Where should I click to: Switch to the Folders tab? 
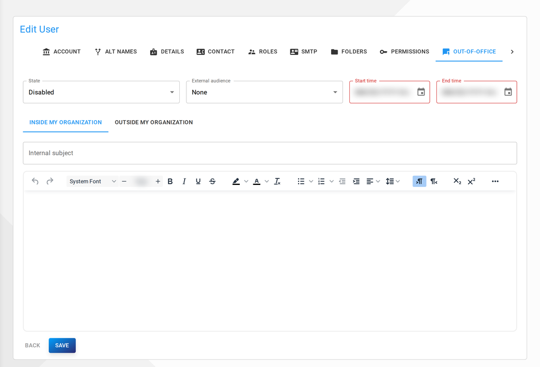tap(349, 52)
